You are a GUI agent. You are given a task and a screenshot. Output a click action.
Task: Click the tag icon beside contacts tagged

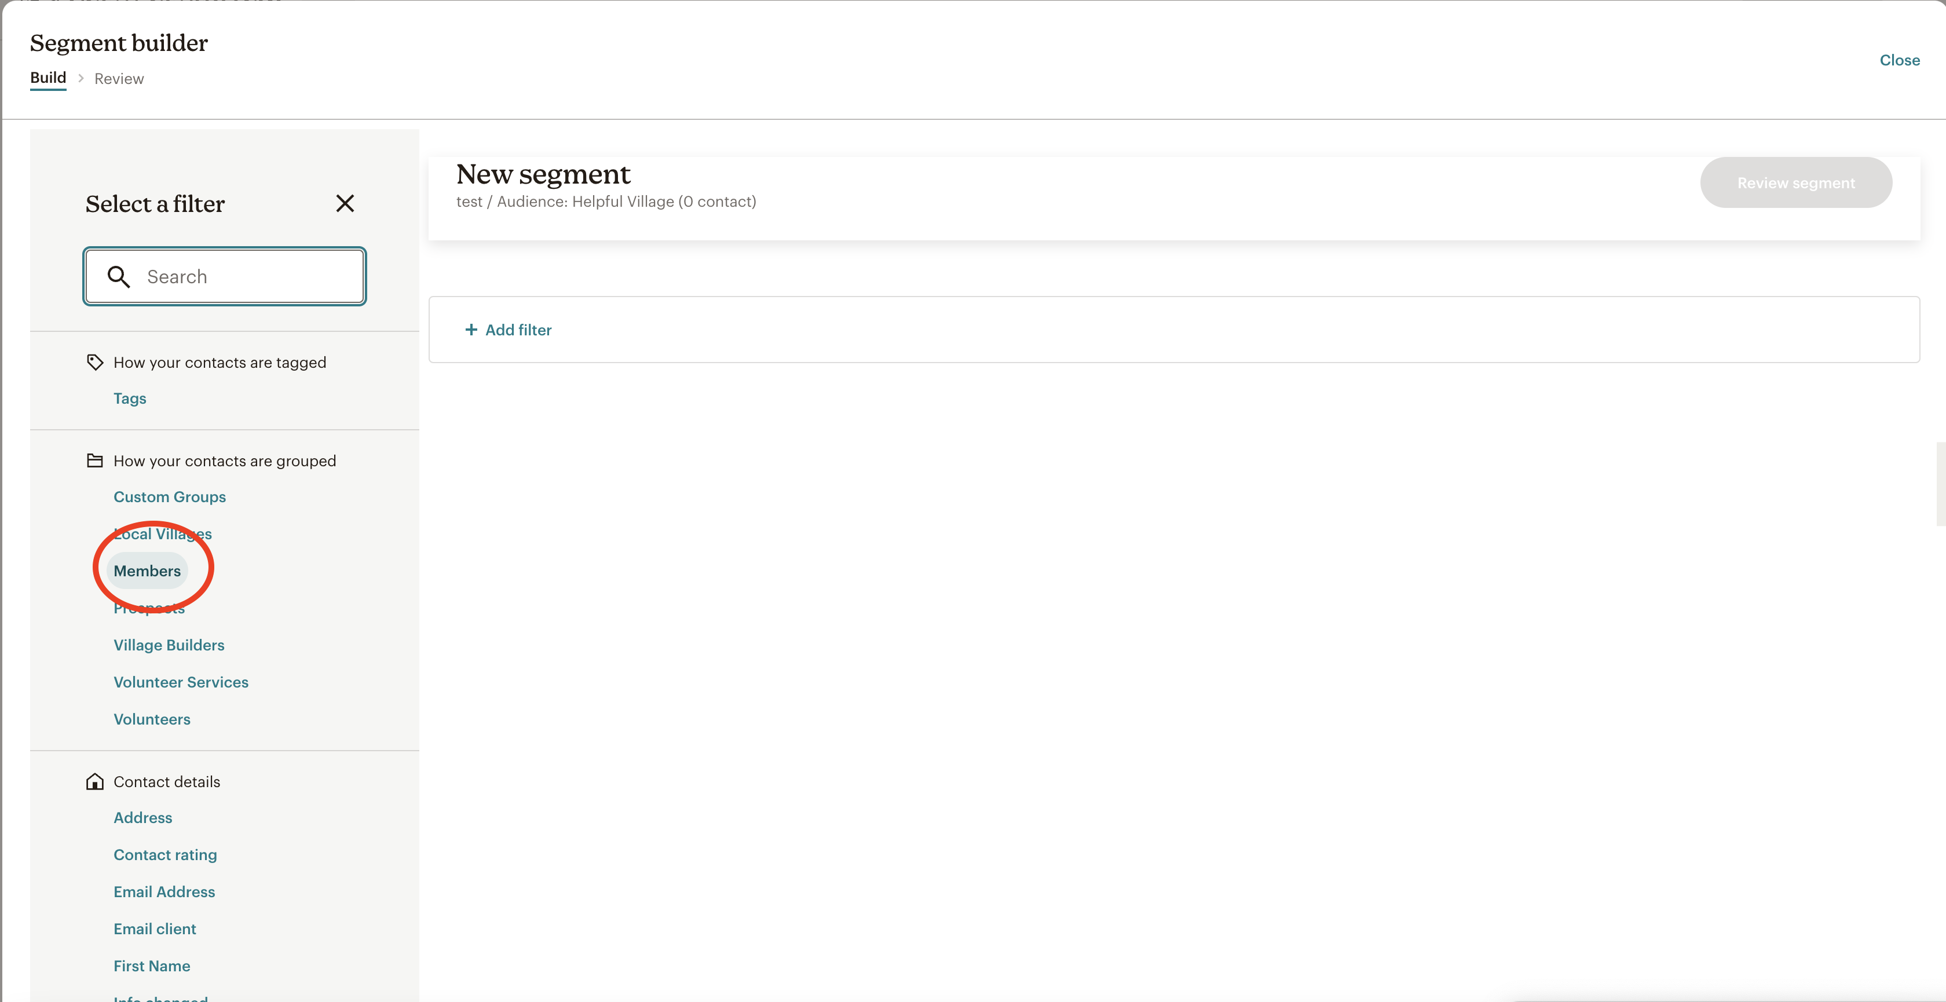pos(94,362)
